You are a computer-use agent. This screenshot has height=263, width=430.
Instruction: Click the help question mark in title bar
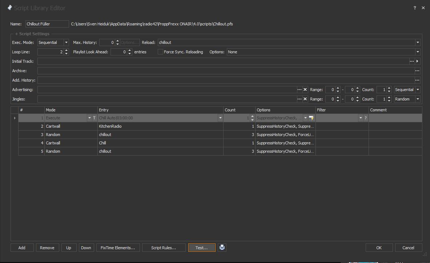415,8
